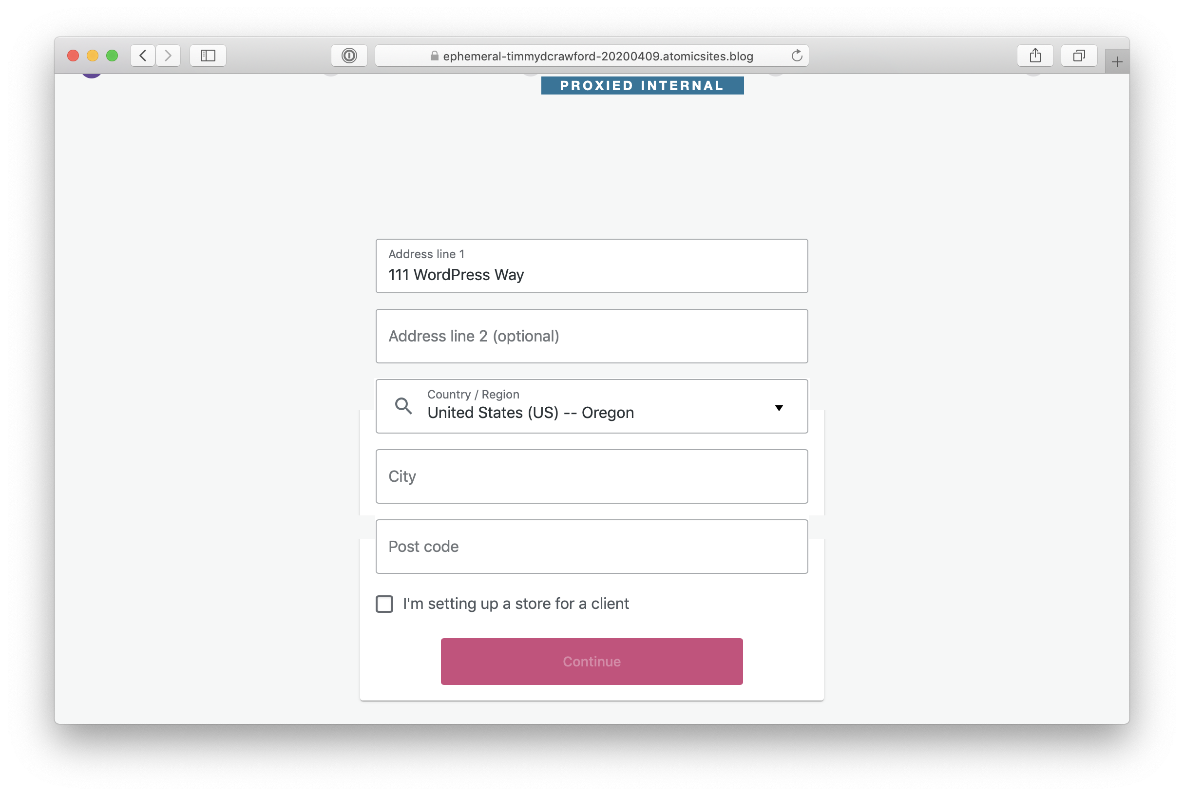Viewport: 1184px width, 796px height.
Task: Open the Country / Region dropdown
Action: [592, 406]
